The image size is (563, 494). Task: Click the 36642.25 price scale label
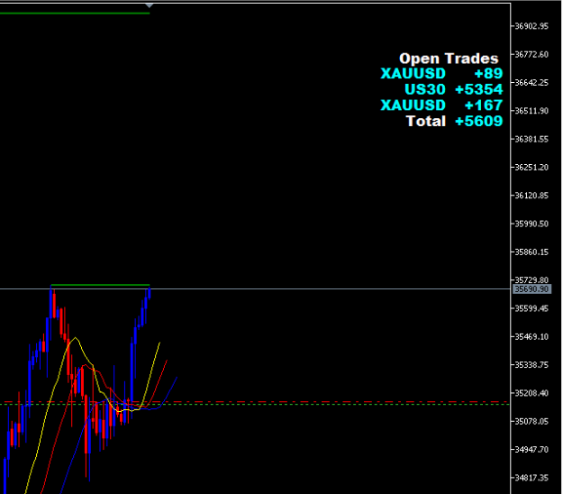531,83
